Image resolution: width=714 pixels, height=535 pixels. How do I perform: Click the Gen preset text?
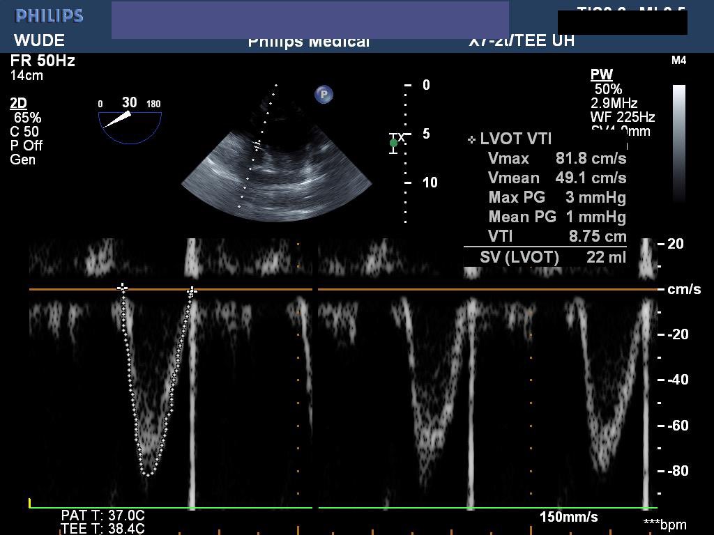click(23, 160)
